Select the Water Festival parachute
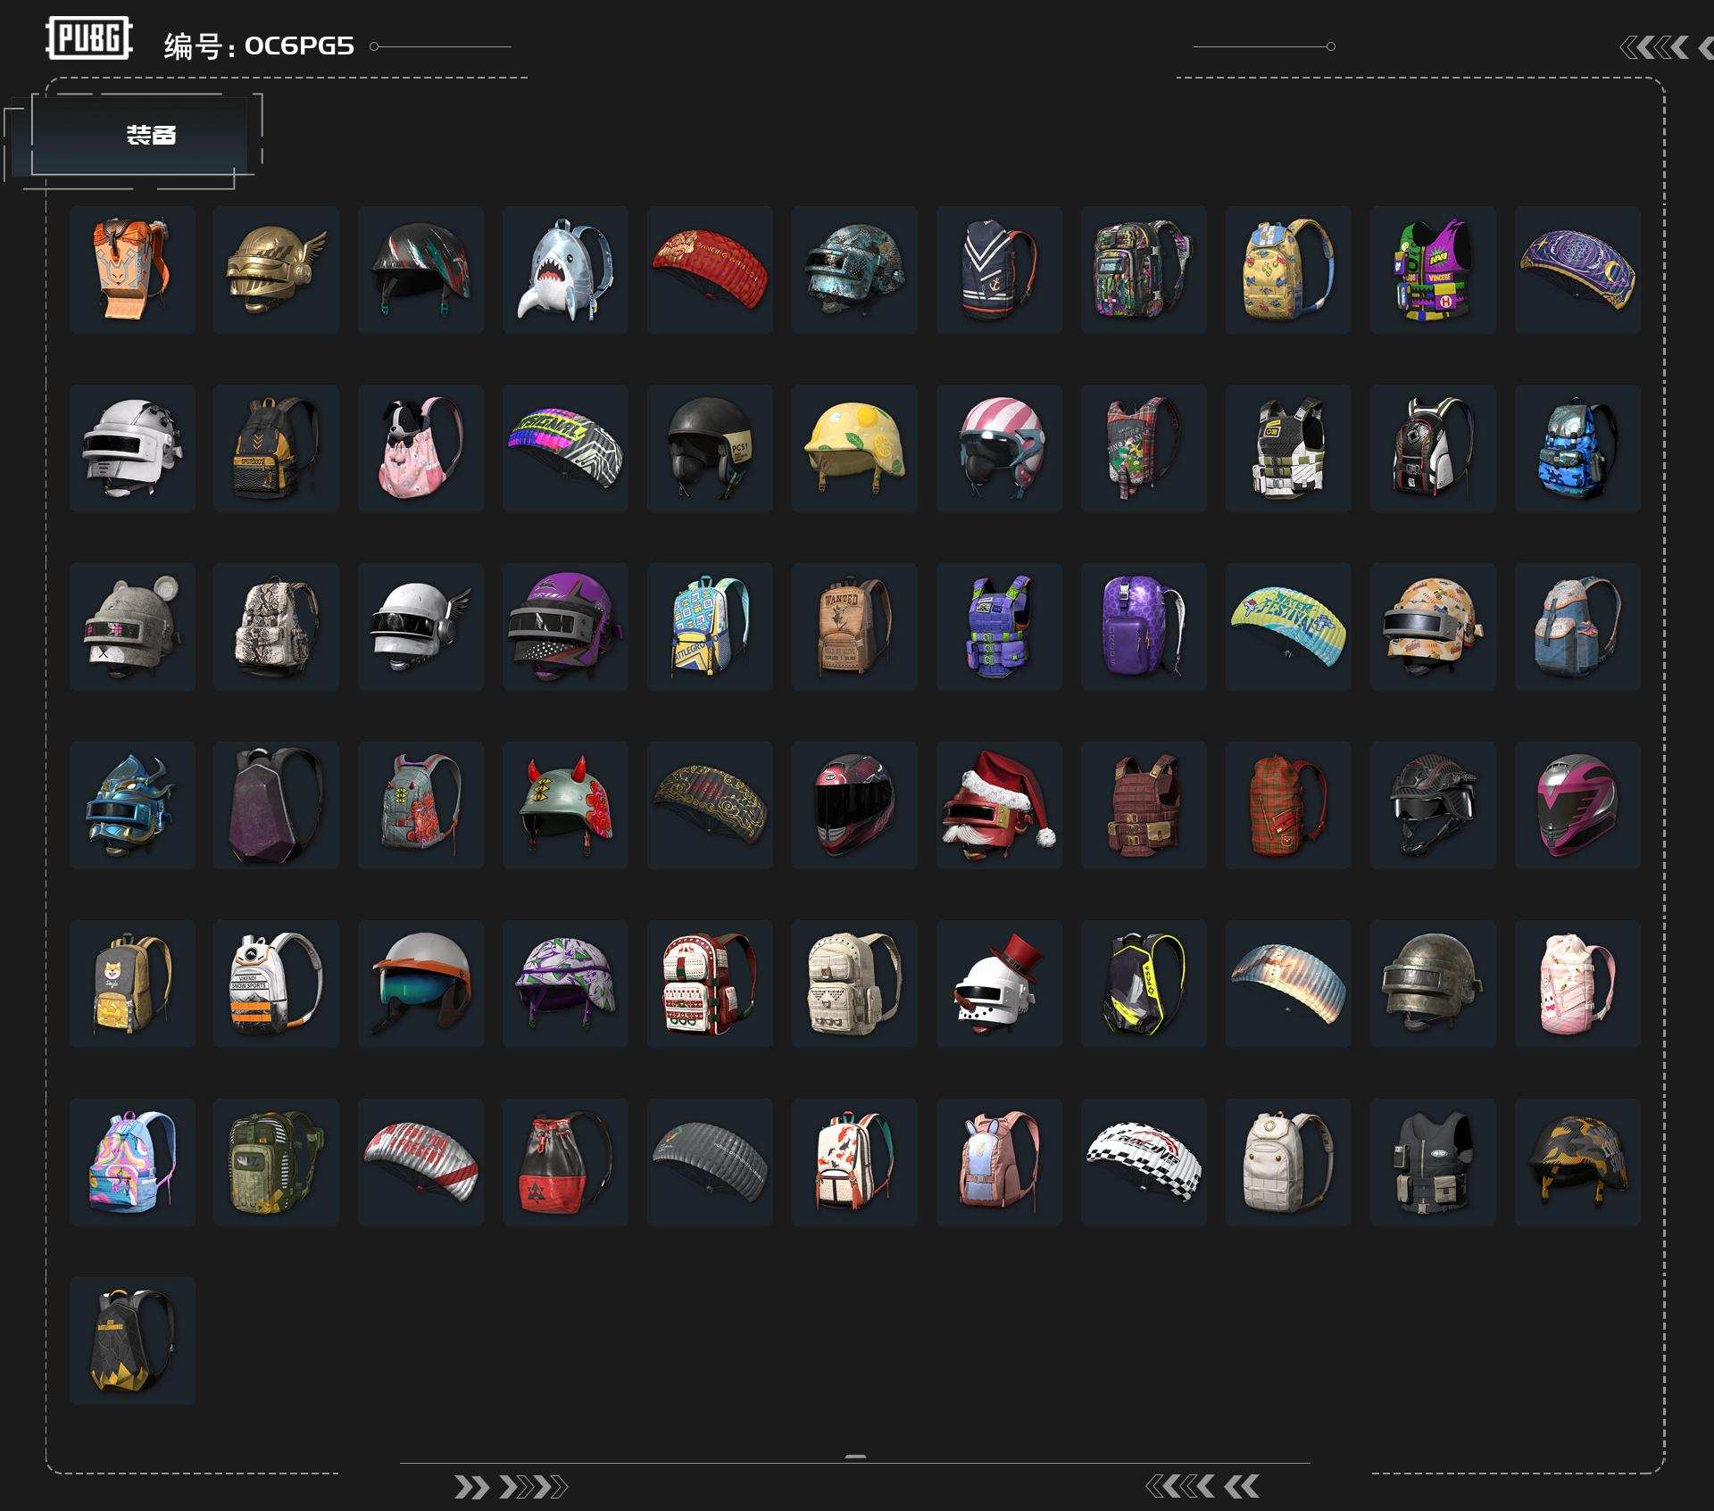Viewport: 1714px width, 1511px height. [x=1288, y=627]
